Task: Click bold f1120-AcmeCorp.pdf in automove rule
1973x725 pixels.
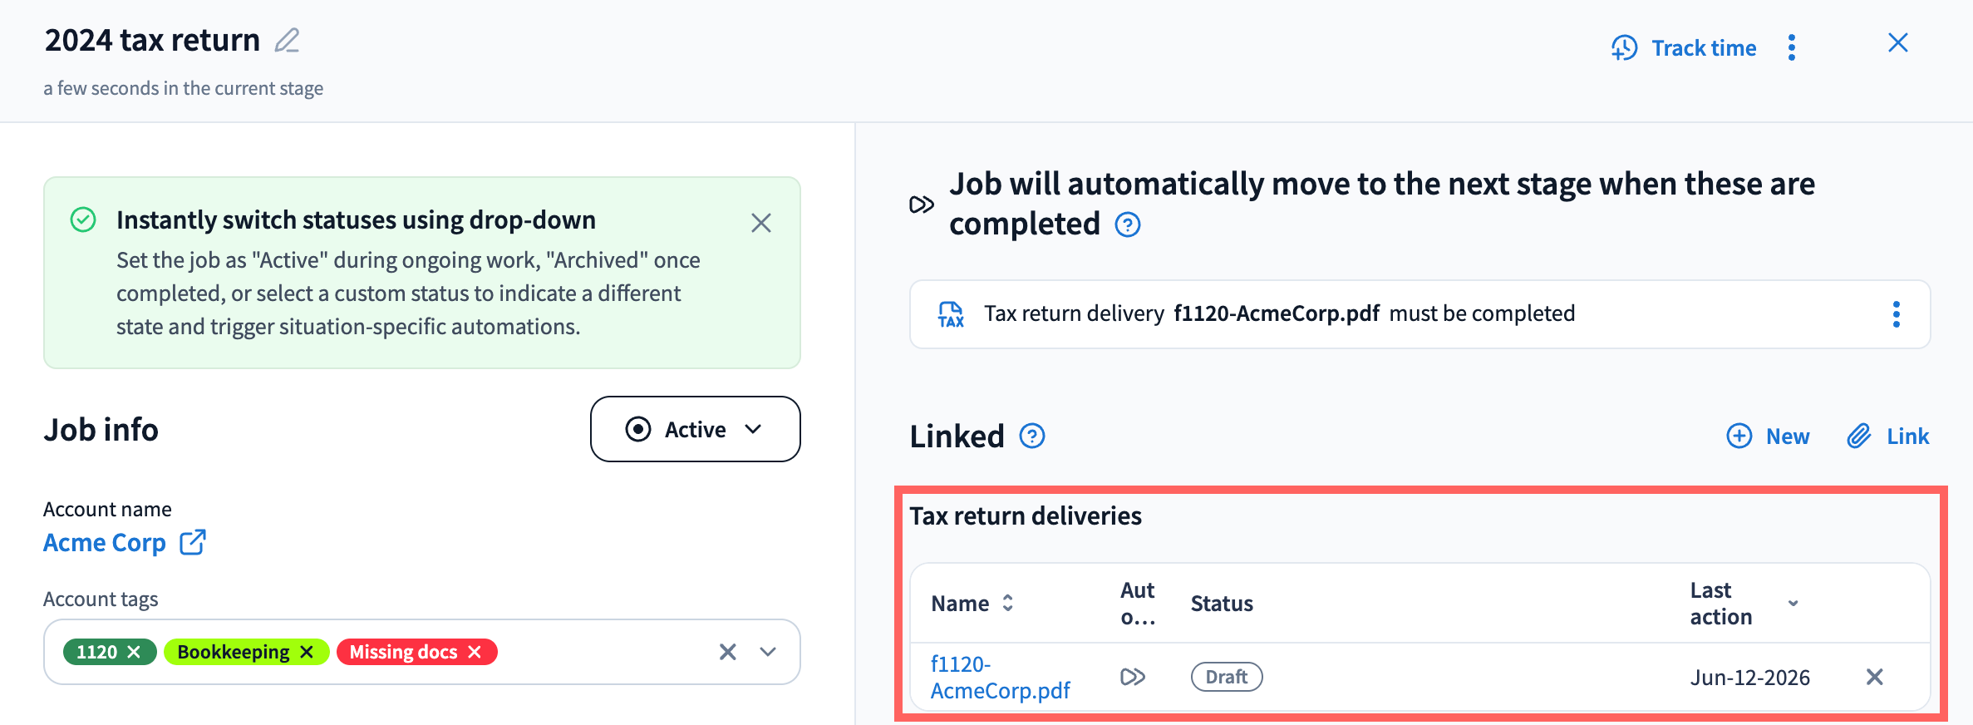Action: tap(1277, 313)
